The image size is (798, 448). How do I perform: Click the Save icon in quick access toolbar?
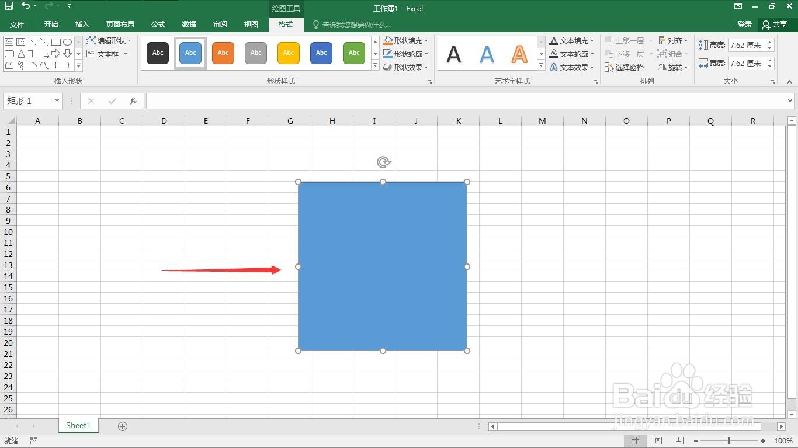(9, 6)
